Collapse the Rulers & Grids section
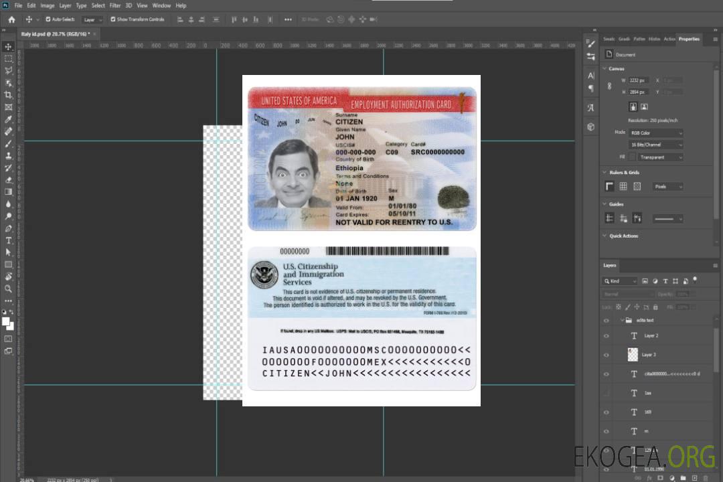The height and width of the screenshot is (482, 723). pos(605,173)
